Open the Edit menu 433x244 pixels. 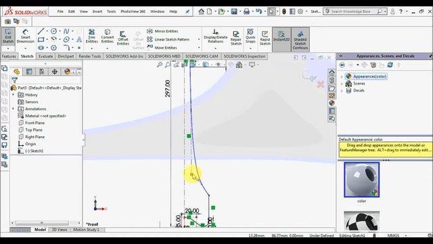coord(72,12)
